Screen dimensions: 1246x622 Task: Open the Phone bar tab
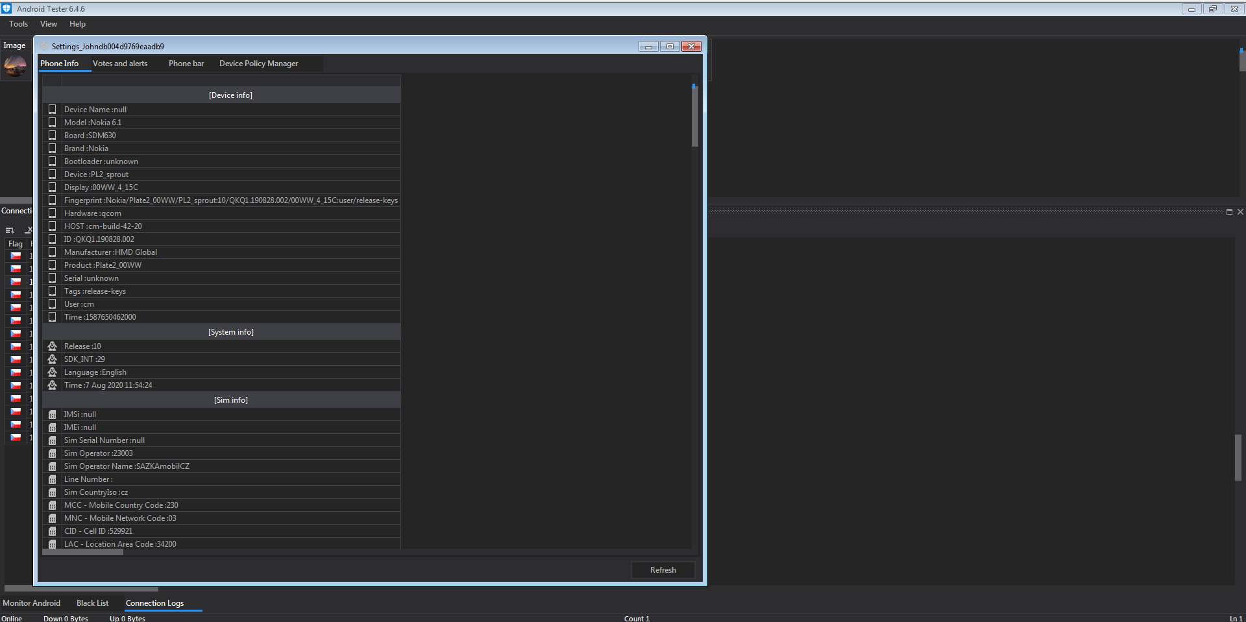[186, 64]
